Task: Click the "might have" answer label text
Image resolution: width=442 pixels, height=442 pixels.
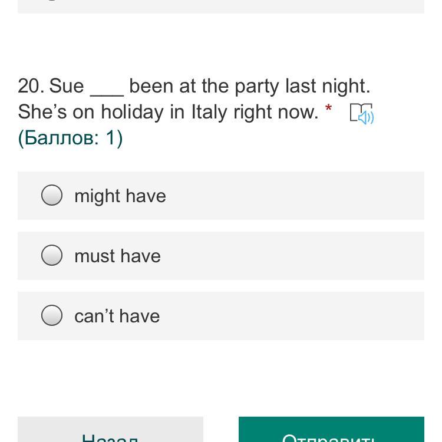Action: point(120,196)
